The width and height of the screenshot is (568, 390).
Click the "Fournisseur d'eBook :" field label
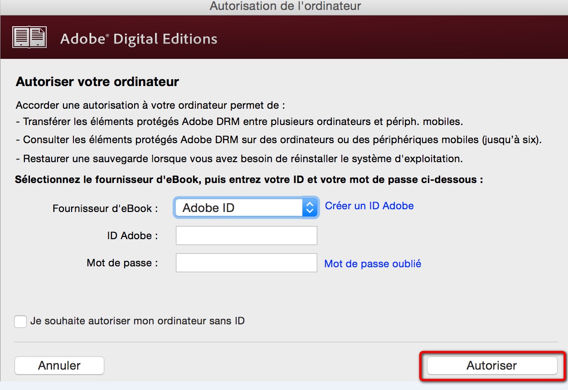tap(105, 209)
